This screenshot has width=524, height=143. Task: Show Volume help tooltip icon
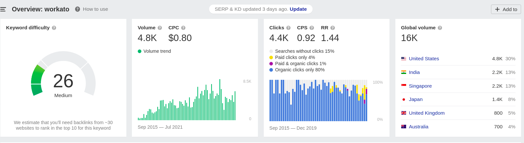pos(160,28)
